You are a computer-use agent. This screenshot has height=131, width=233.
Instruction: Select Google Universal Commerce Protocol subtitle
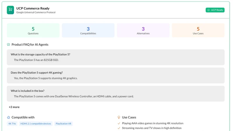pyautogui.click(x=36, y=12)
